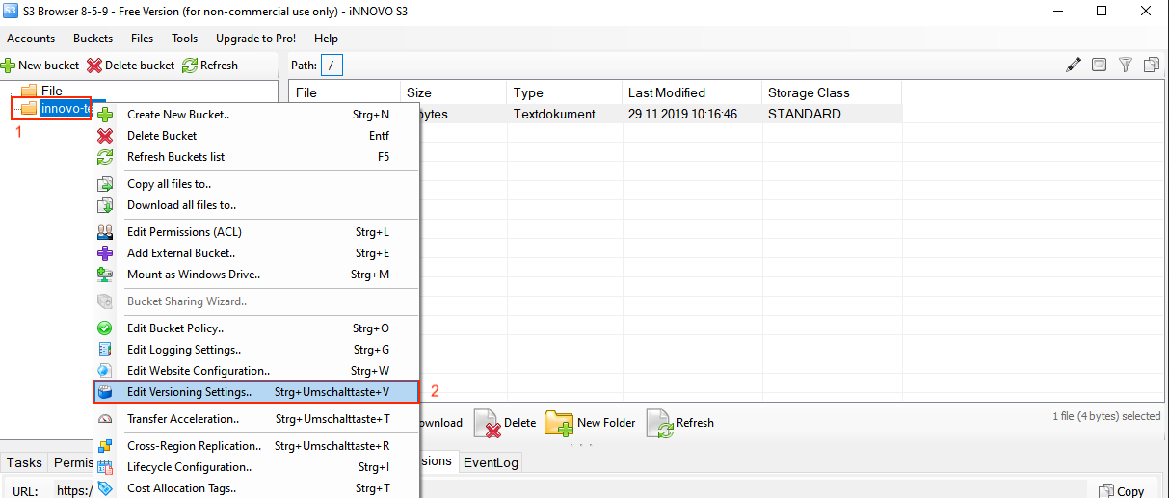This screenshot has height=498, width=1169.
Task: Click the green check Edit Bucket Policy icon
Action: click(106, 328)
